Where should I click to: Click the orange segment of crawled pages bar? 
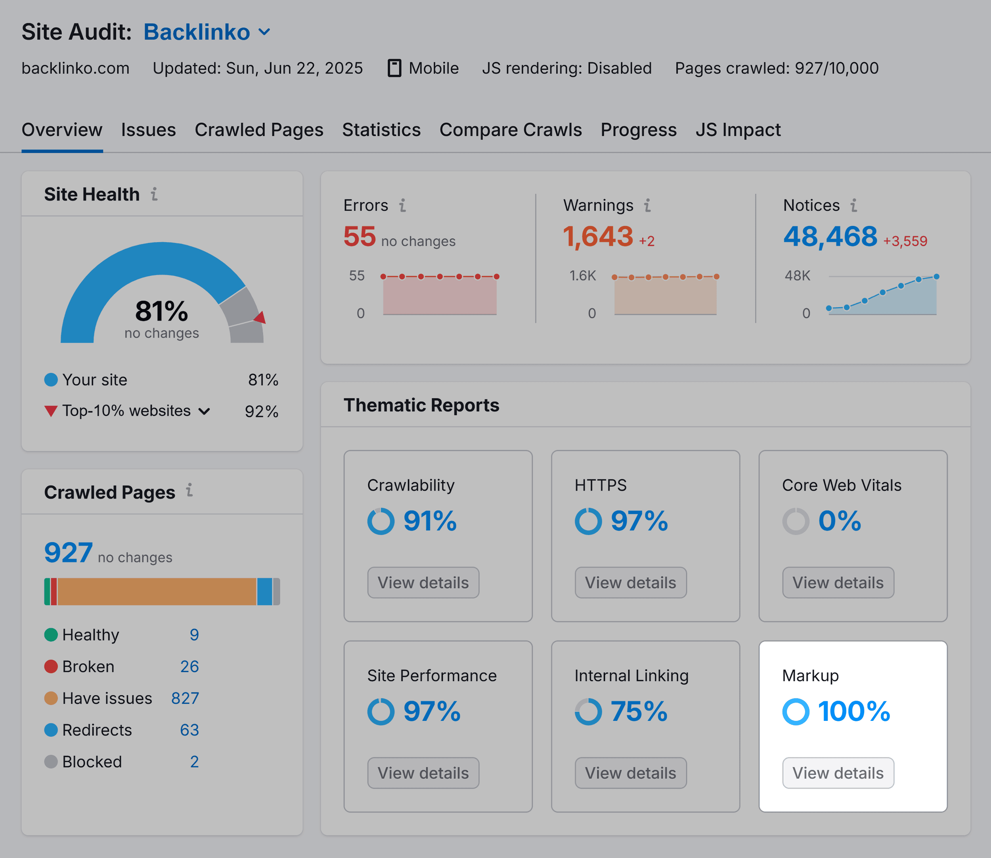pyautogui.click(x=157, y=592)
